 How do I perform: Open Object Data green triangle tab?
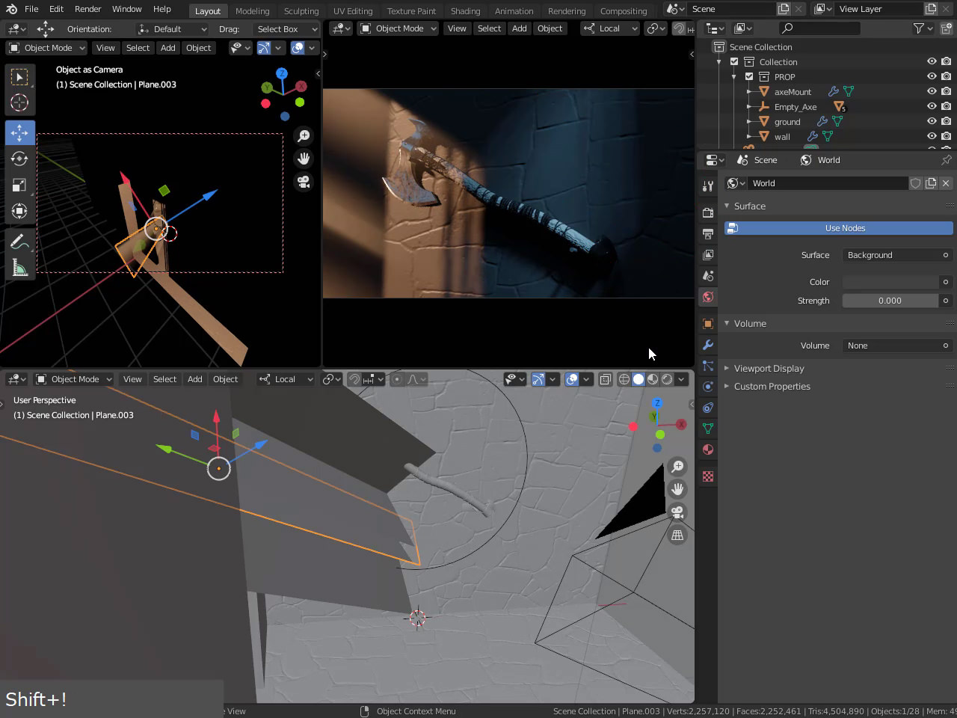point(707,429)
